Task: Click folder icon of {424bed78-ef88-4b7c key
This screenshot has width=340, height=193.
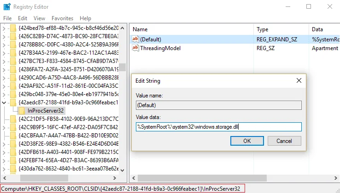Action: [13, 28]
